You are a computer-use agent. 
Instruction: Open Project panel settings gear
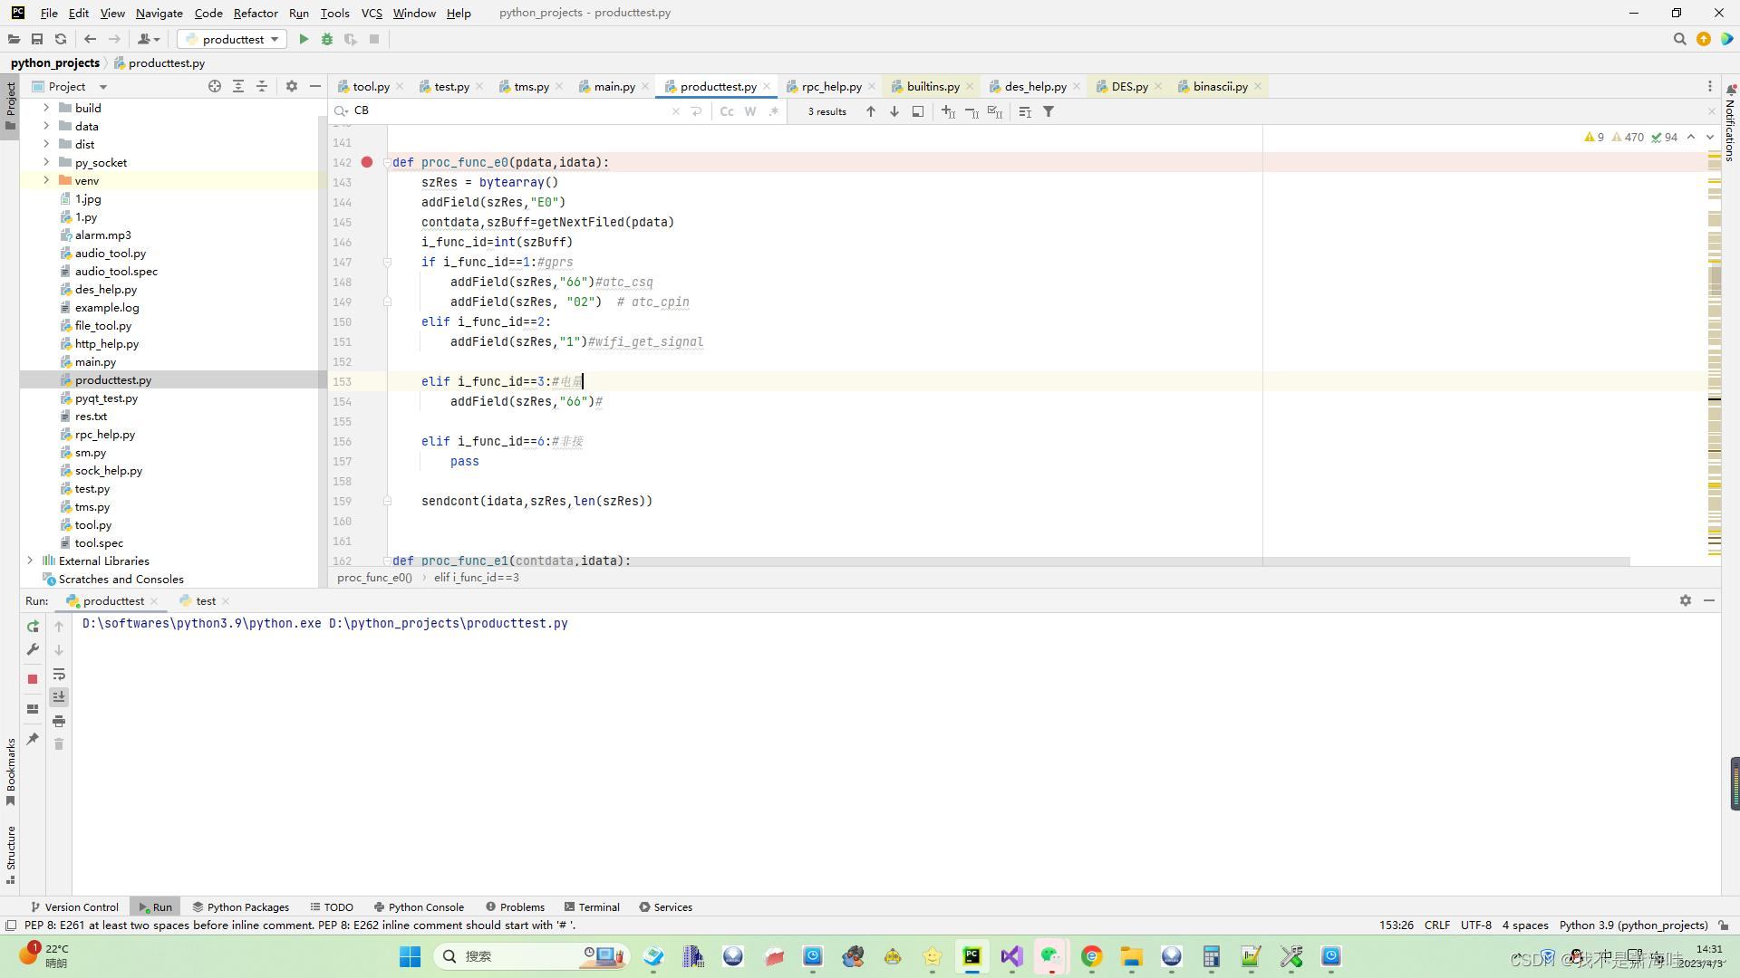291,86
